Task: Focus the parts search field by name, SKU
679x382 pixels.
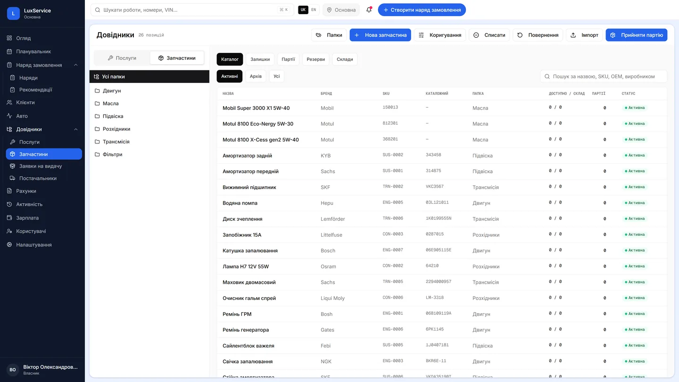Action: pos(604,76)
